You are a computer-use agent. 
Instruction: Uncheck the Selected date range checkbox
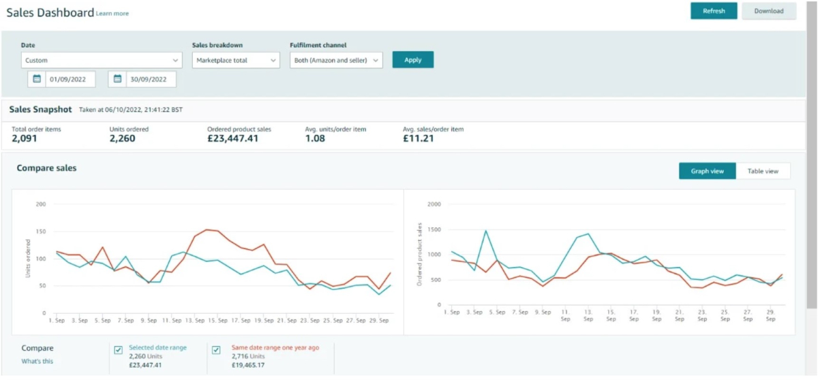point(119,350)
